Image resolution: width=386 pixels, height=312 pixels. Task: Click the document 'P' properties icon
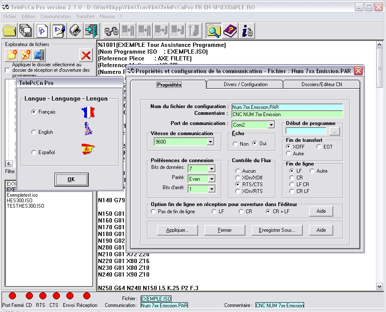pos(42,31)
